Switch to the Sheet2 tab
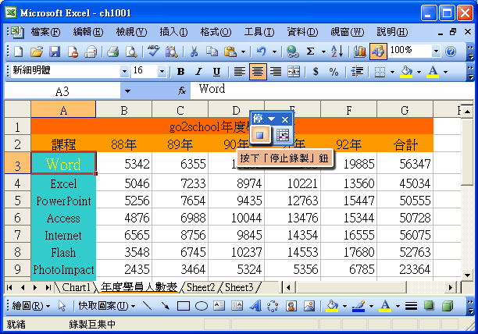The image size is (478, 334). click(x=201, y=287)
